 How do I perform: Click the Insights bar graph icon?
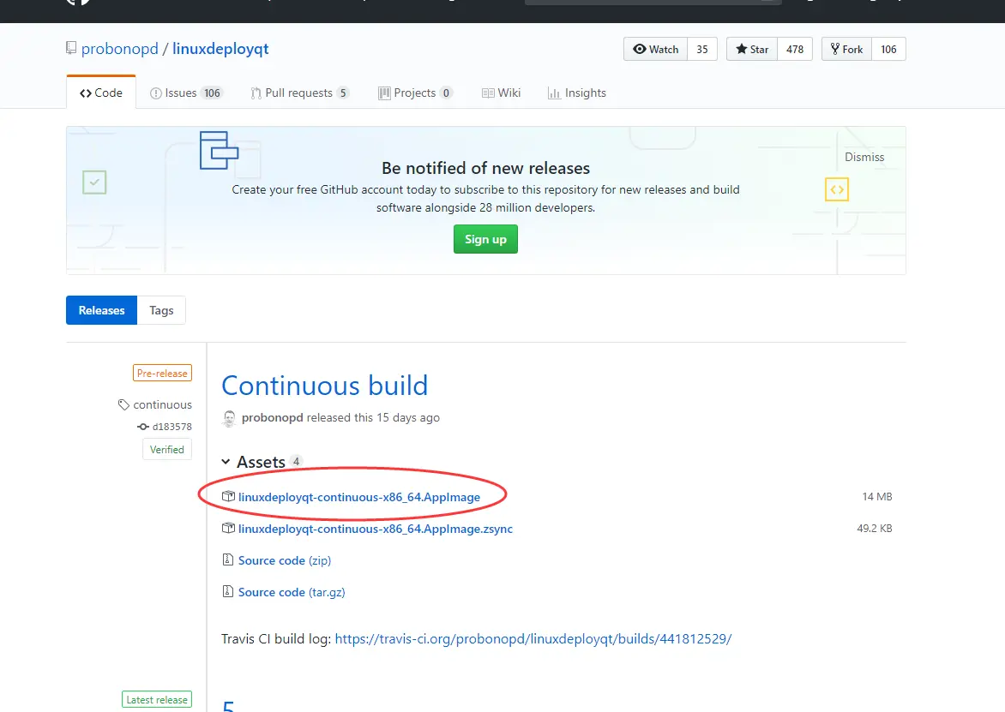[x=554, y=93]
